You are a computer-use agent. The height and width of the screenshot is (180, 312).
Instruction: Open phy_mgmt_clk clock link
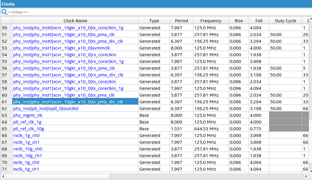tap(28, 115)
